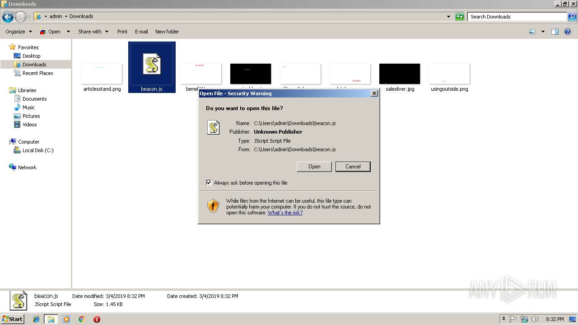This screenshot has width=578, height=325.
Task: Open the Share with menu
Action: point(93,32)
